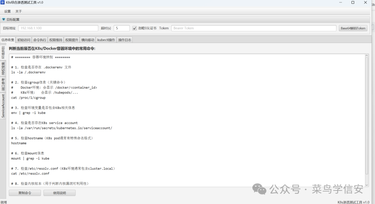Viewport: 375px width, 204px height.
Task: Click the Base64解码Token button
Action: (x=353, y=28)
